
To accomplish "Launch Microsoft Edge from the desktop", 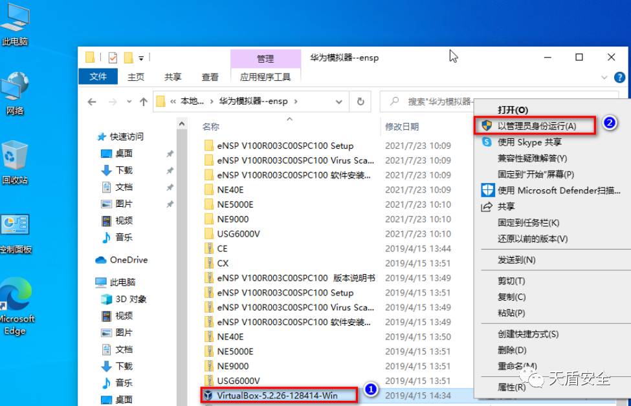I will (x=16, y=306).
